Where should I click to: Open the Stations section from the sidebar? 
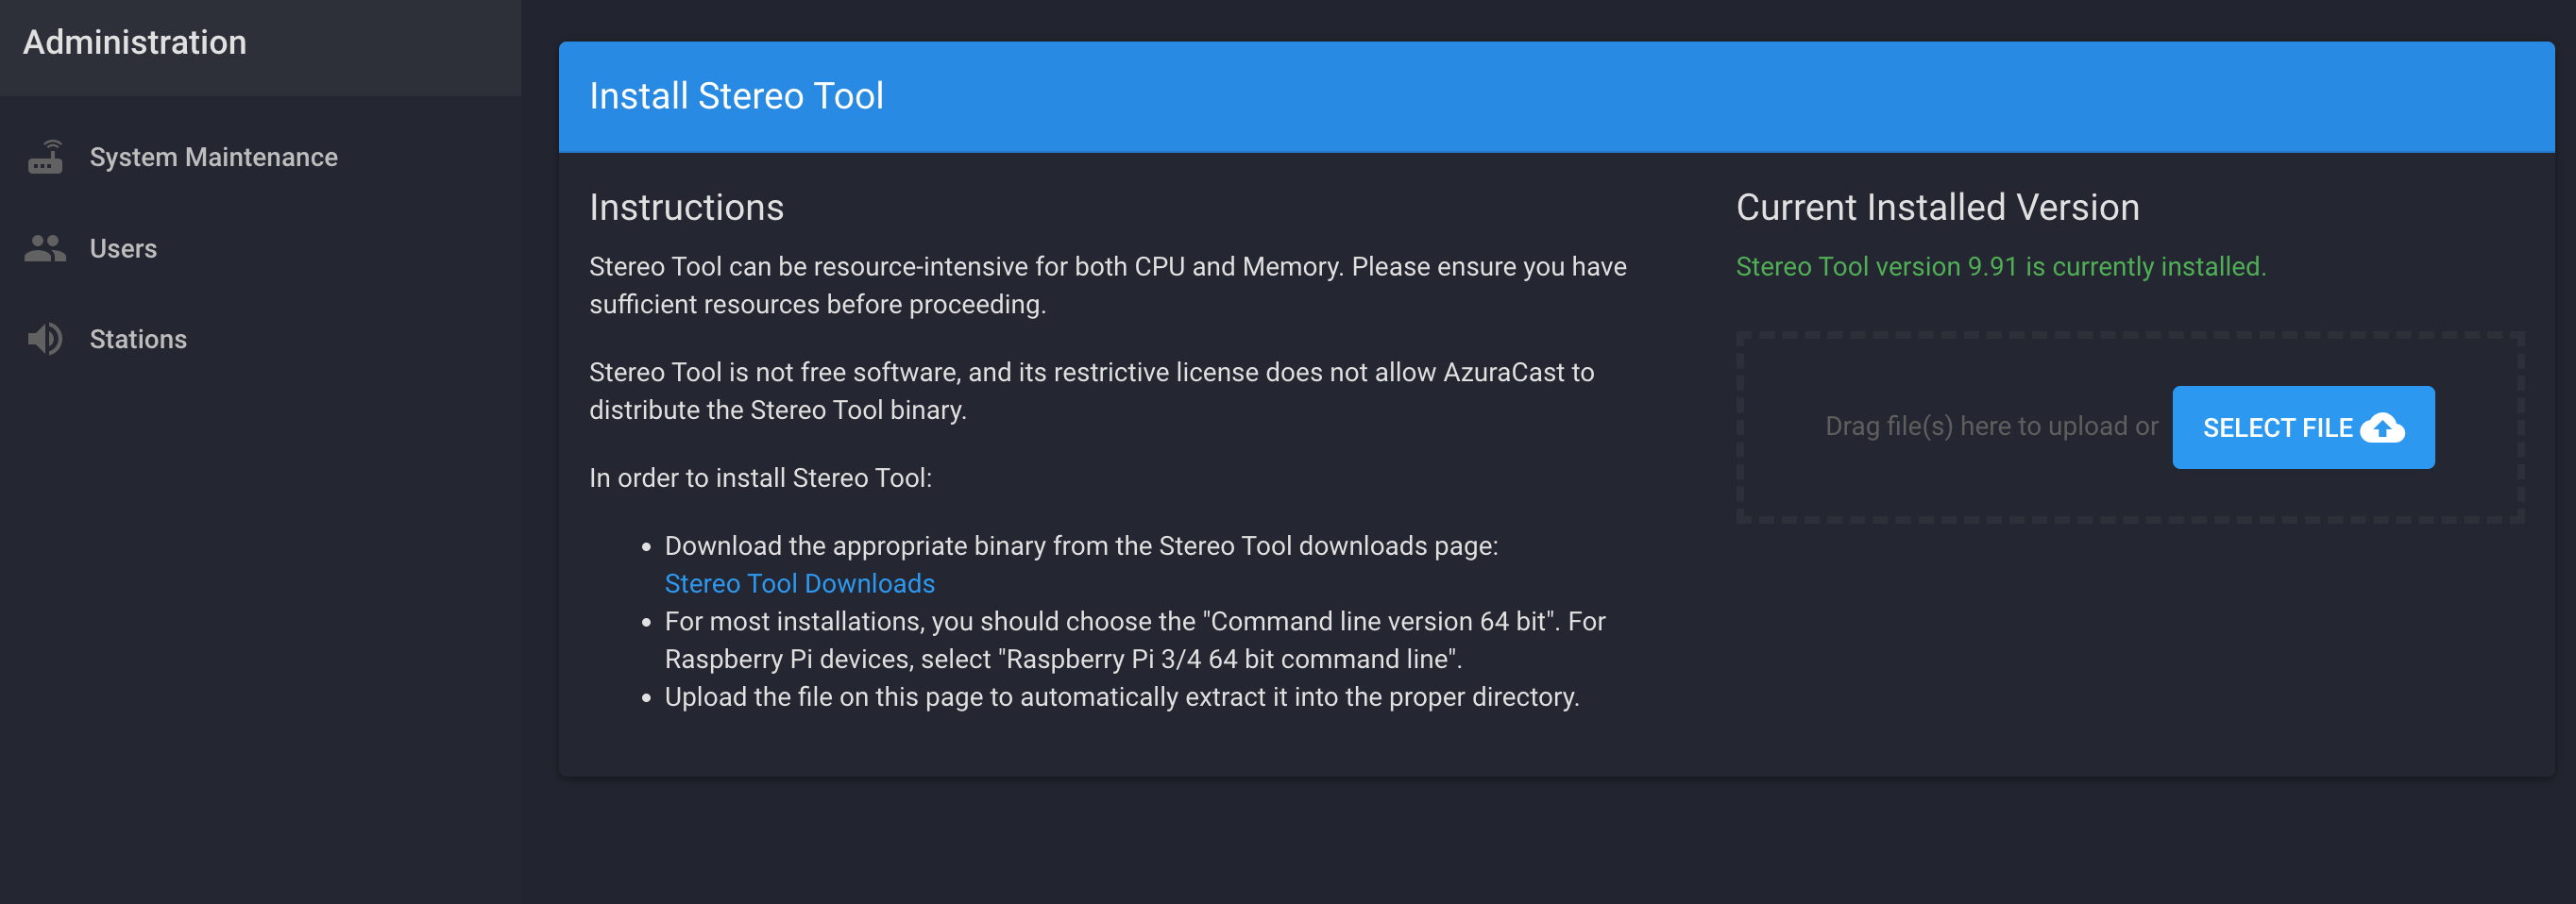pyautogui.click(x=138, y=339)
